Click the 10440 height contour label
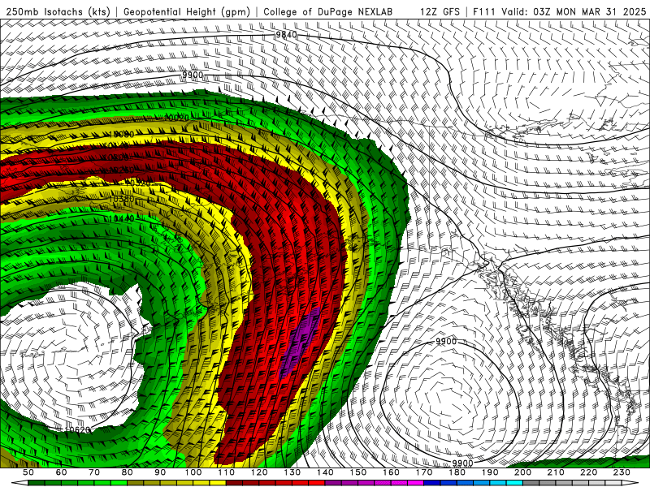The width and height of the screenshot is (650, 487). coord(122,218)
